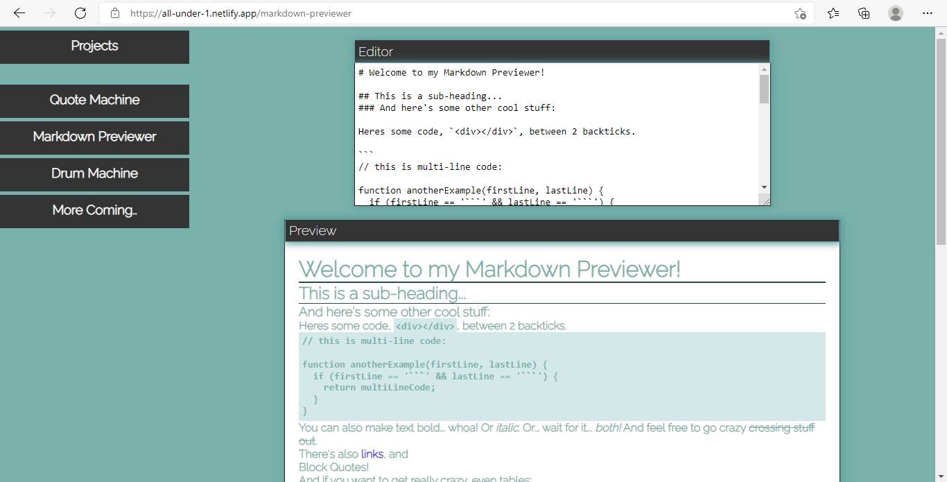The width and height of the screenshot is (947, 482).
Task: Click the editor resize handle corner
Action: (765, 200)
